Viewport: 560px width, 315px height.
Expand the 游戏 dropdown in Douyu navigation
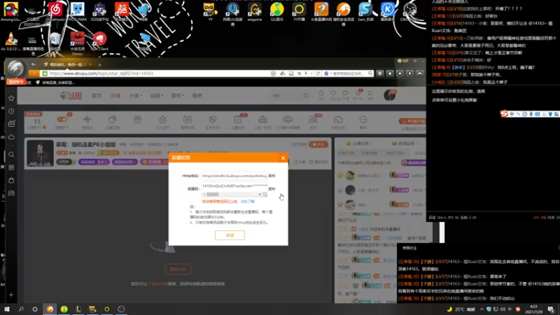click(x=177, y=96)
